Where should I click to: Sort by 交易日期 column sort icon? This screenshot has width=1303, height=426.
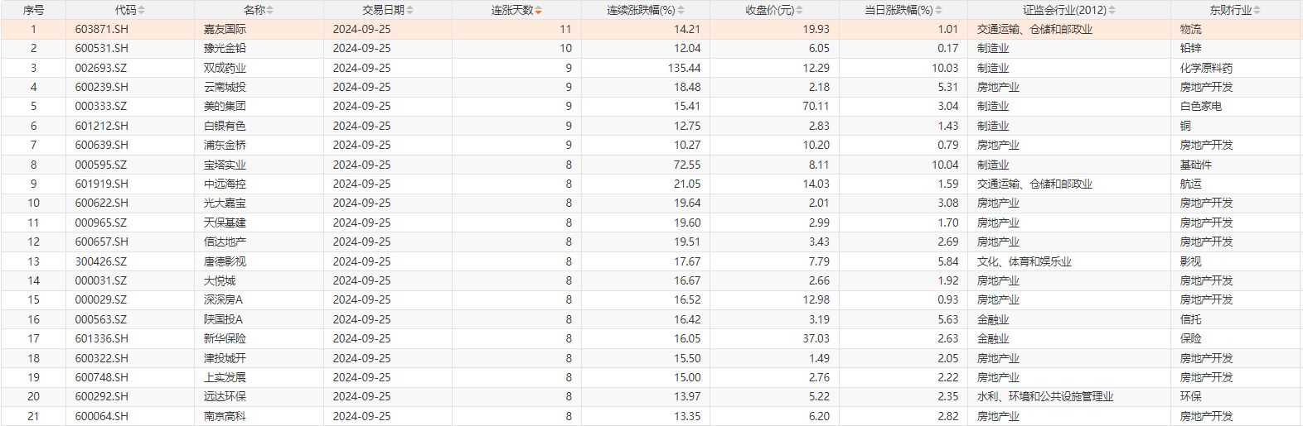410,10
